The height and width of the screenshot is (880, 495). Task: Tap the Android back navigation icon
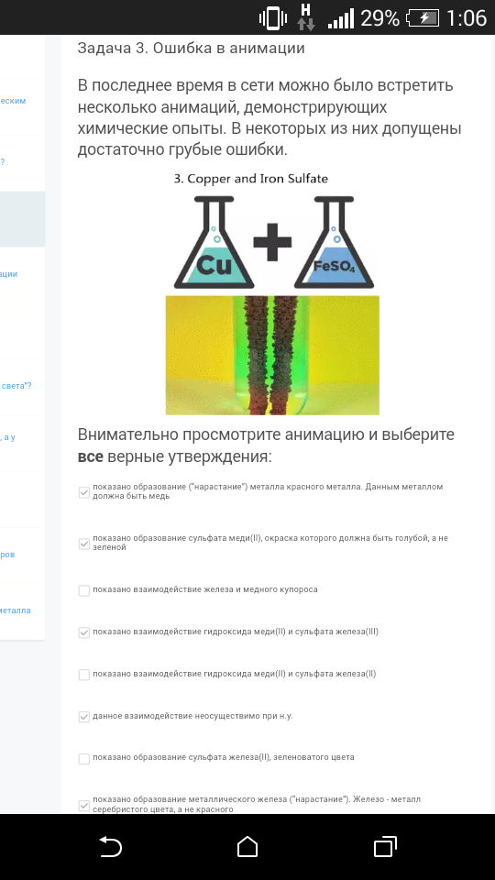111,846
